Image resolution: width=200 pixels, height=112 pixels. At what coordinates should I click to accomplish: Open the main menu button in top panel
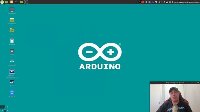coord(2,2)
